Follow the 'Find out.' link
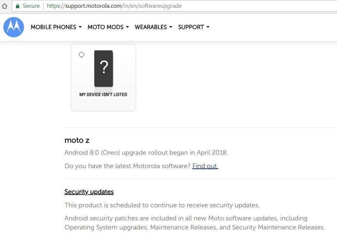 tap(205, 166)
